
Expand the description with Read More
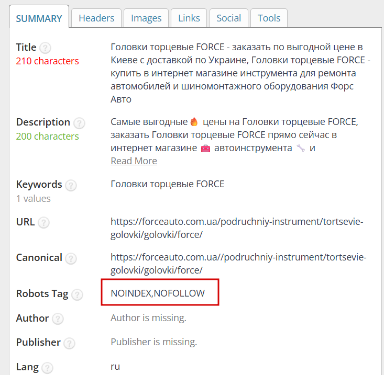pos(134,161)
